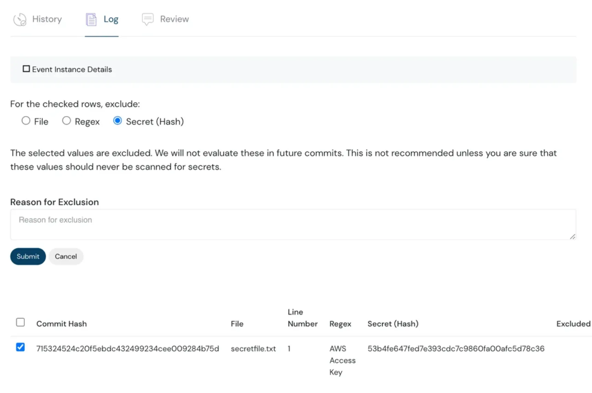Click the square icon beside Event Instance Details

26,69
